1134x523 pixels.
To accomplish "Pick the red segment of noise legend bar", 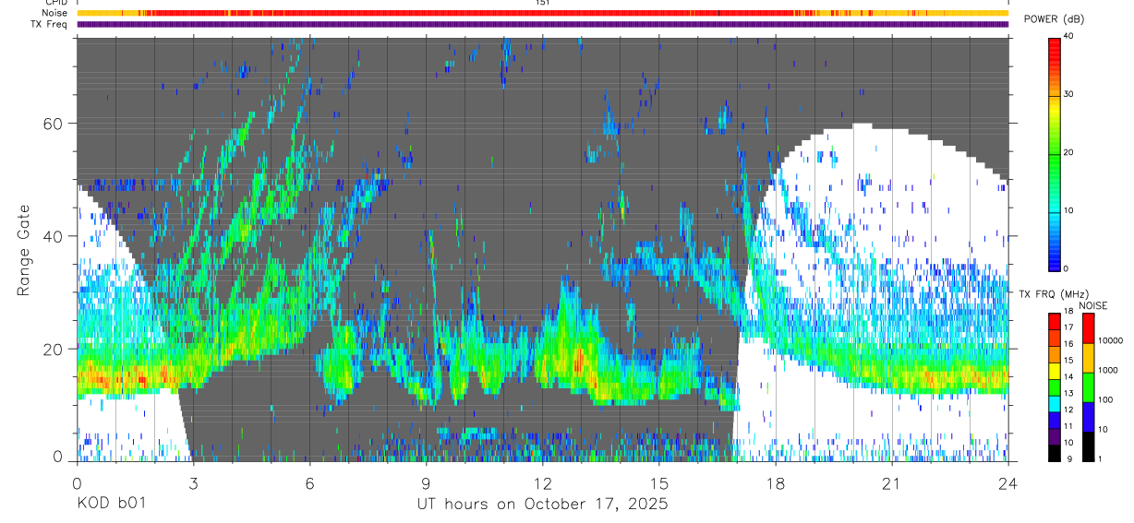I will (1088, 328).
